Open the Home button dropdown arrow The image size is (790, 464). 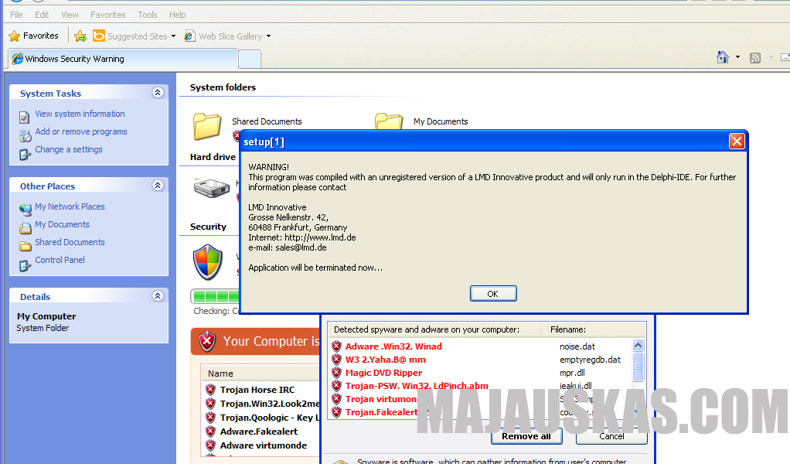tap(737, 57)
